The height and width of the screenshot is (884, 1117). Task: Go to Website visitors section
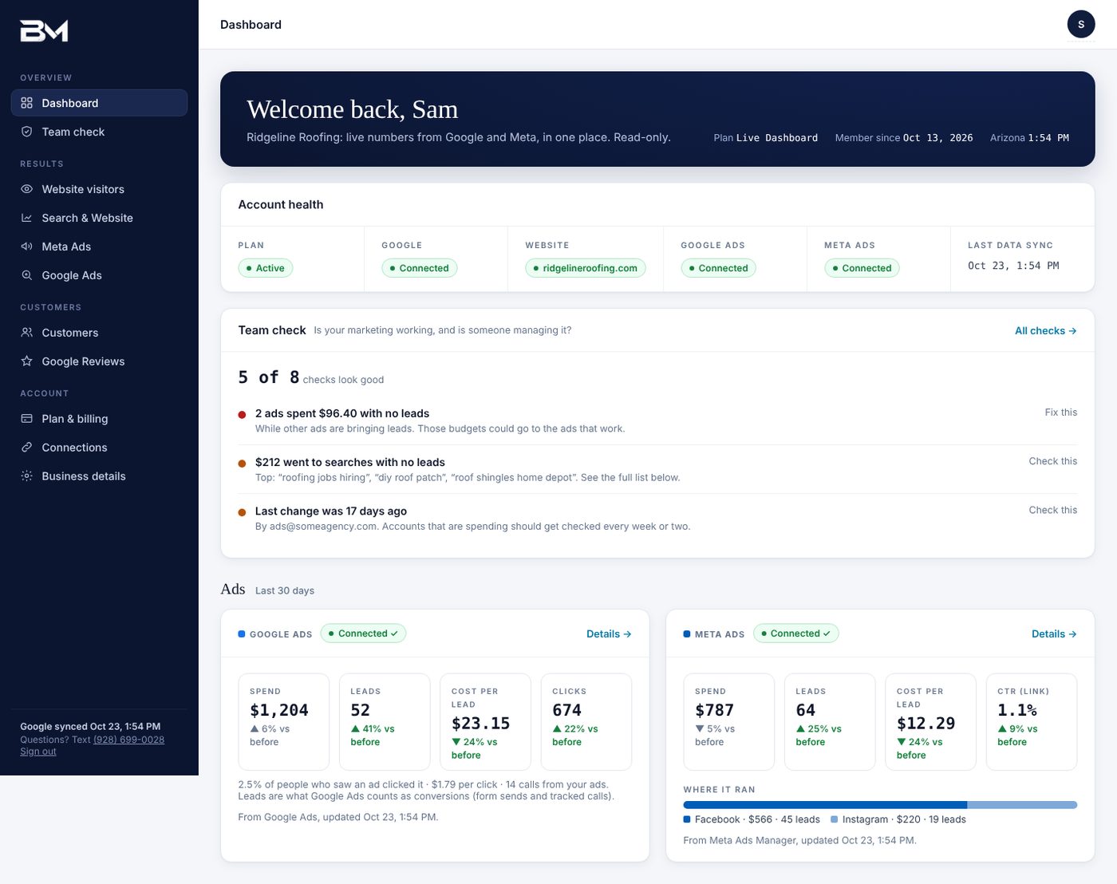(x=99, y=189)
